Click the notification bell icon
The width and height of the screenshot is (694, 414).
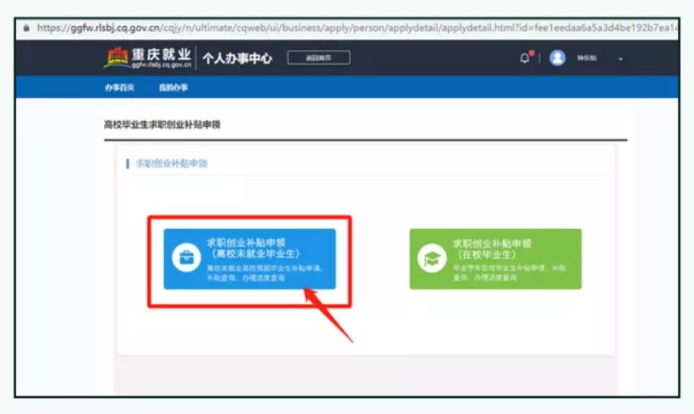click(526, 57)
